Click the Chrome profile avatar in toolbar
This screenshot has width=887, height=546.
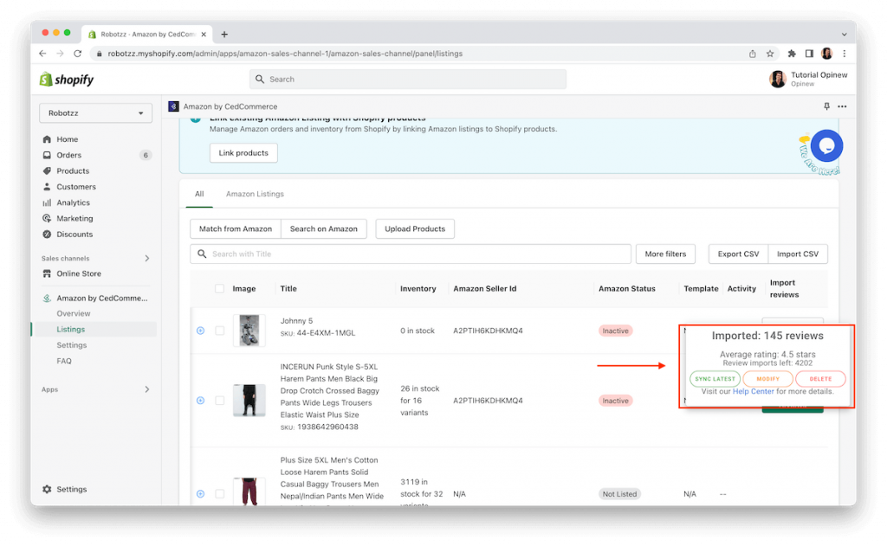pyautogui.click(x=826, y=54)
